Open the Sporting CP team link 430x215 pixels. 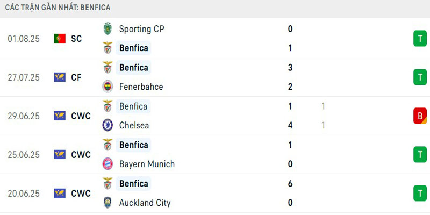pyautogui.click(x=142, y=29)
